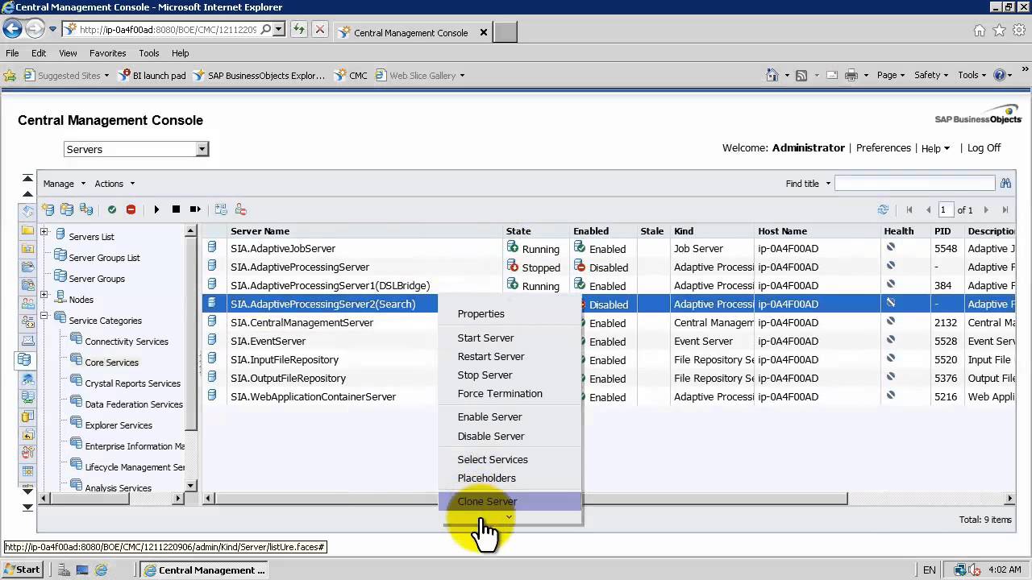
Task: Click the green Enable server toolbar icon
Action: [x=112, y=209]
